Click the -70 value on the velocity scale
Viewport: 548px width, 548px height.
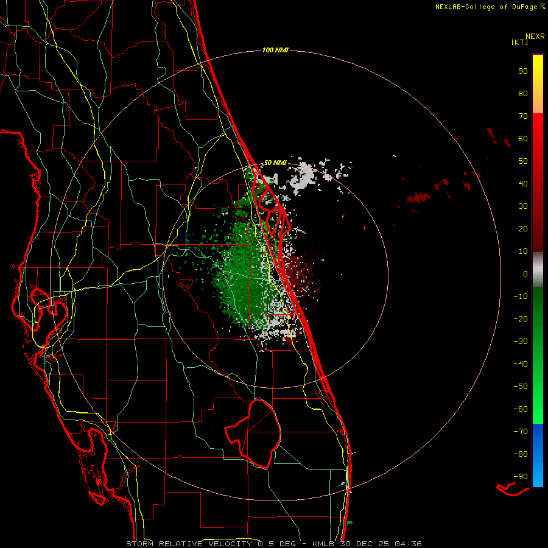521,432
